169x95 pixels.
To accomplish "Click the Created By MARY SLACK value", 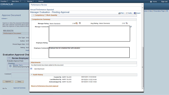I will pyautogui.click(x=67, y=77).
